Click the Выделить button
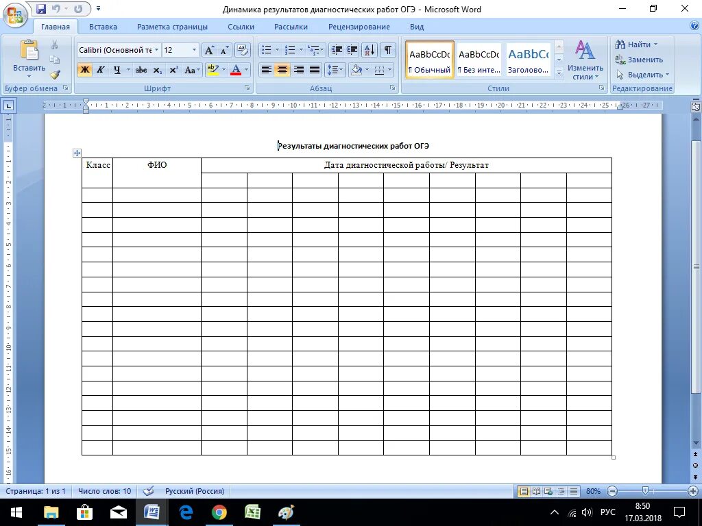Viewport: 702px width, 526px height. point(642,75)
